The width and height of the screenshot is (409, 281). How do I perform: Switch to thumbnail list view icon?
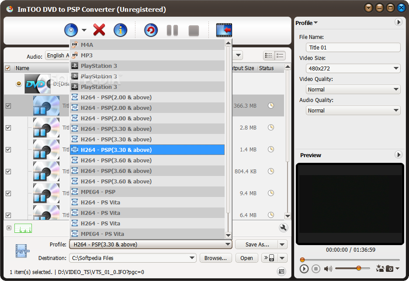(x=268, y=56)
